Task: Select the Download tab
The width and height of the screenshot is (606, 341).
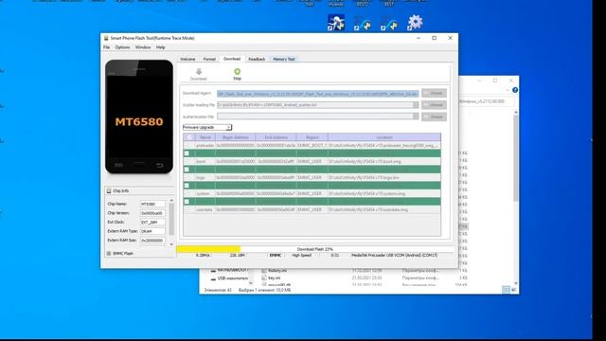Action: 232,59
